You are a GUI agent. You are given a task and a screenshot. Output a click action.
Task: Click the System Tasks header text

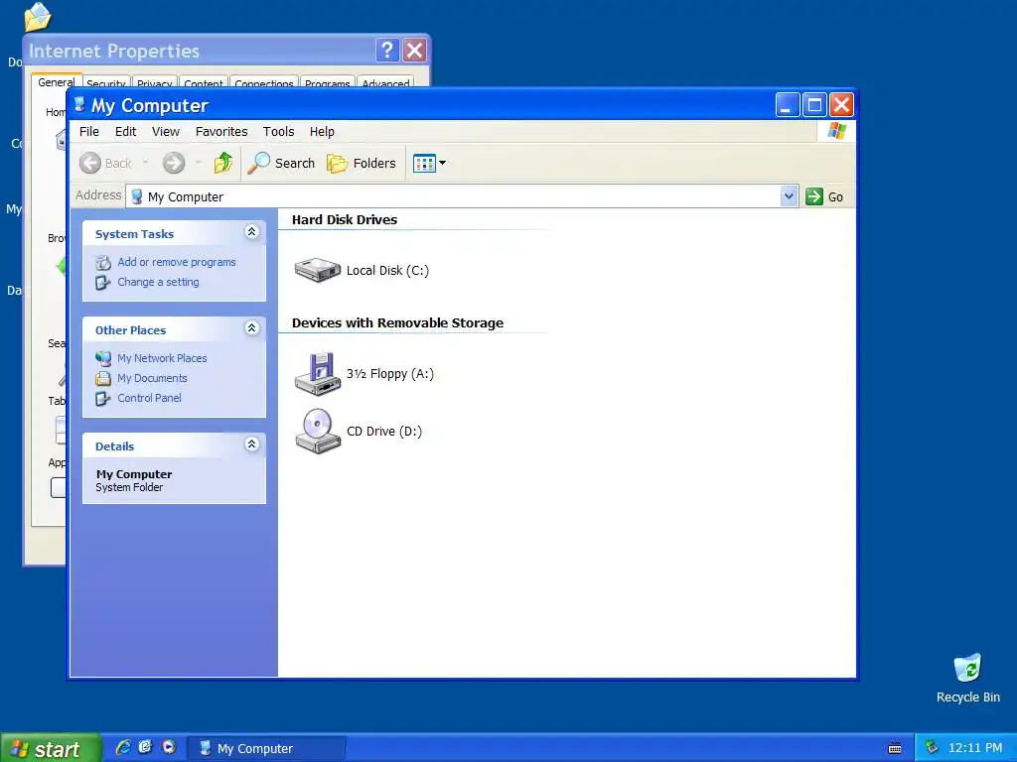[x=134, y=234]
